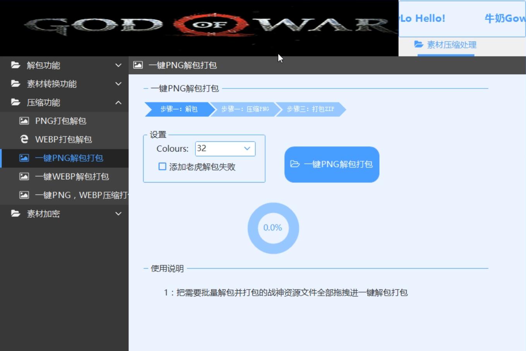This screenshot has height=351, width=526.
Task: Click step 步骤一：解包
Action: point(179,109)
